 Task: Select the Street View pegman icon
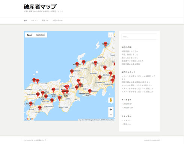tap(111, 100)
